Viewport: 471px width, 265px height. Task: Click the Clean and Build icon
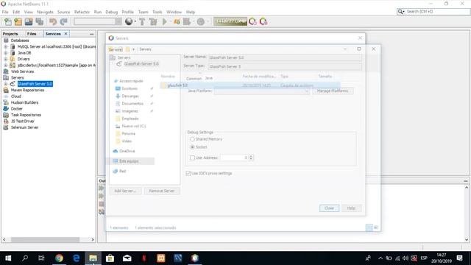pyautogui.click(x=153, y=21)
